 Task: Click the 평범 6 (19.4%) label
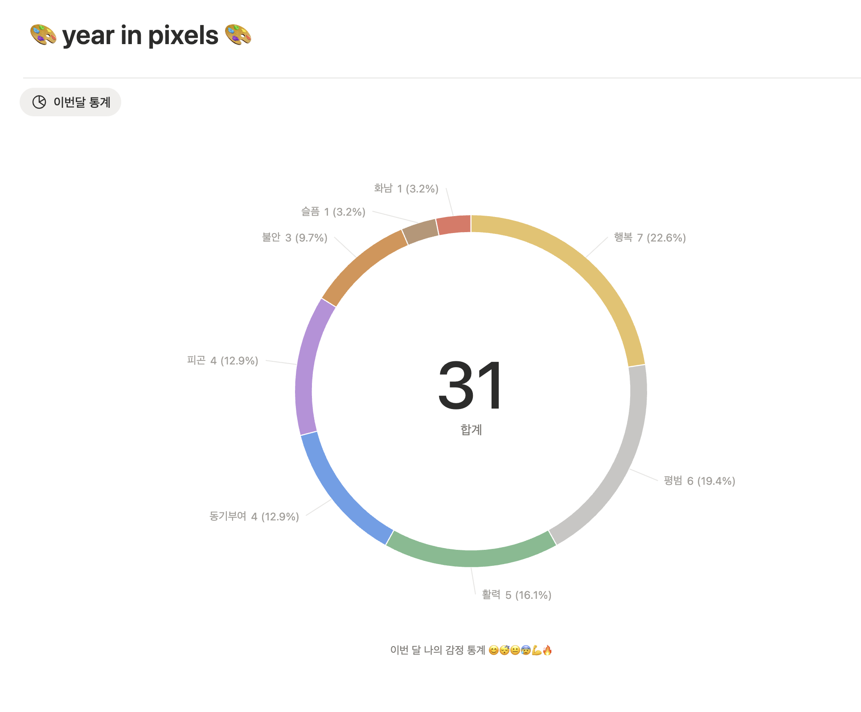coord(699,481)
